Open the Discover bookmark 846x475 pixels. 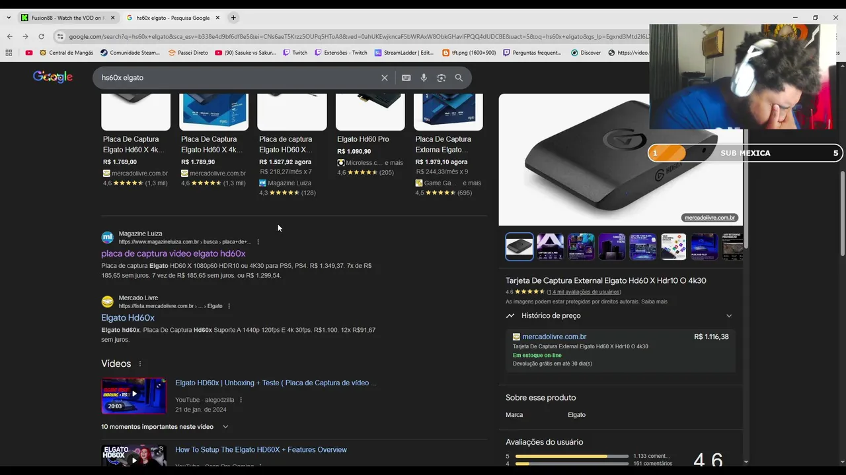[x=586, y=53]
